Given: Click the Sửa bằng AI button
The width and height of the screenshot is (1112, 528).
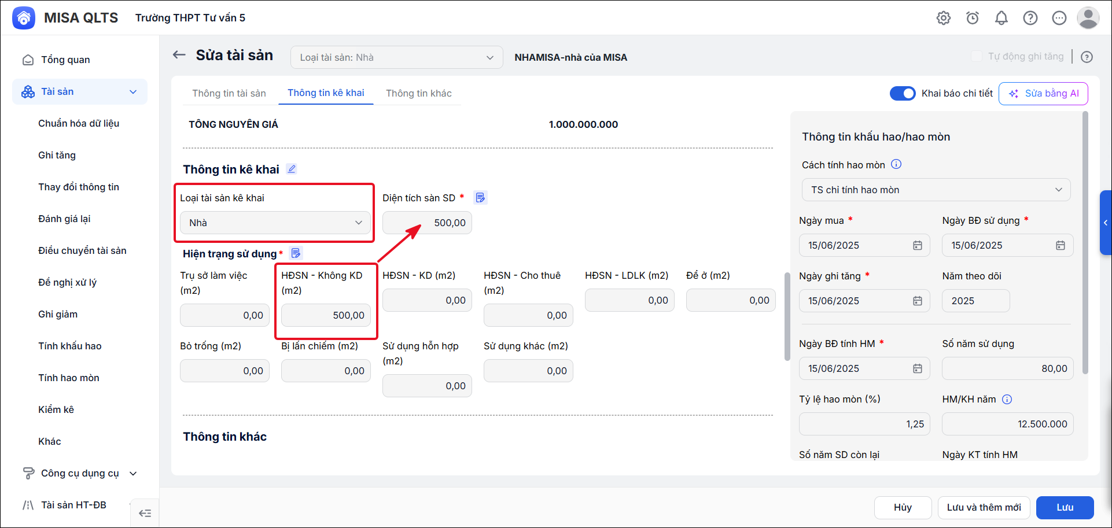Looking at the screenshot, I should 1043,94.
